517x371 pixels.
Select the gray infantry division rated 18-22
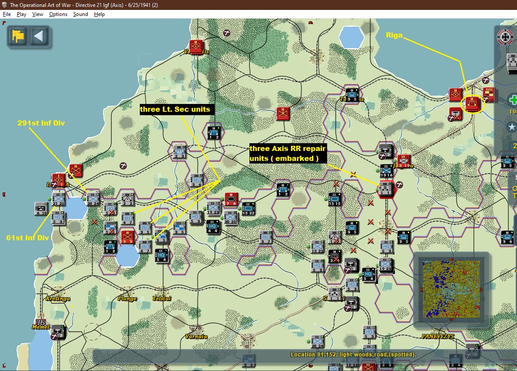coord(317,246)
